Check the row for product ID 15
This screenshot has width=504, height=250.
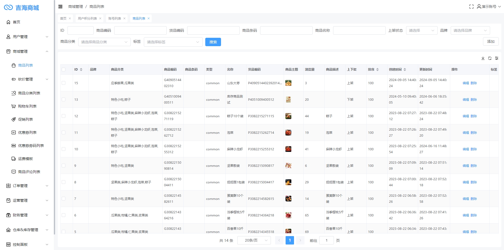64,83
